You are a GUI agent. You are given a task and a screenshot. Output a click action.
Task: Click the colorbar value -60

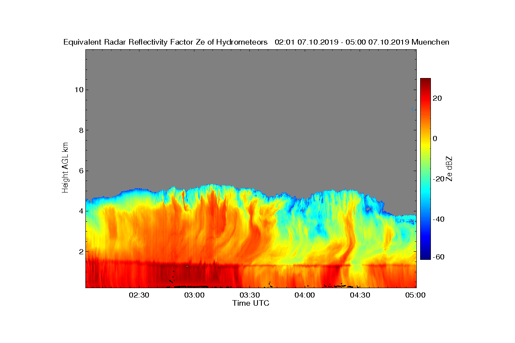pyautogui.click(x=439, y=257)
